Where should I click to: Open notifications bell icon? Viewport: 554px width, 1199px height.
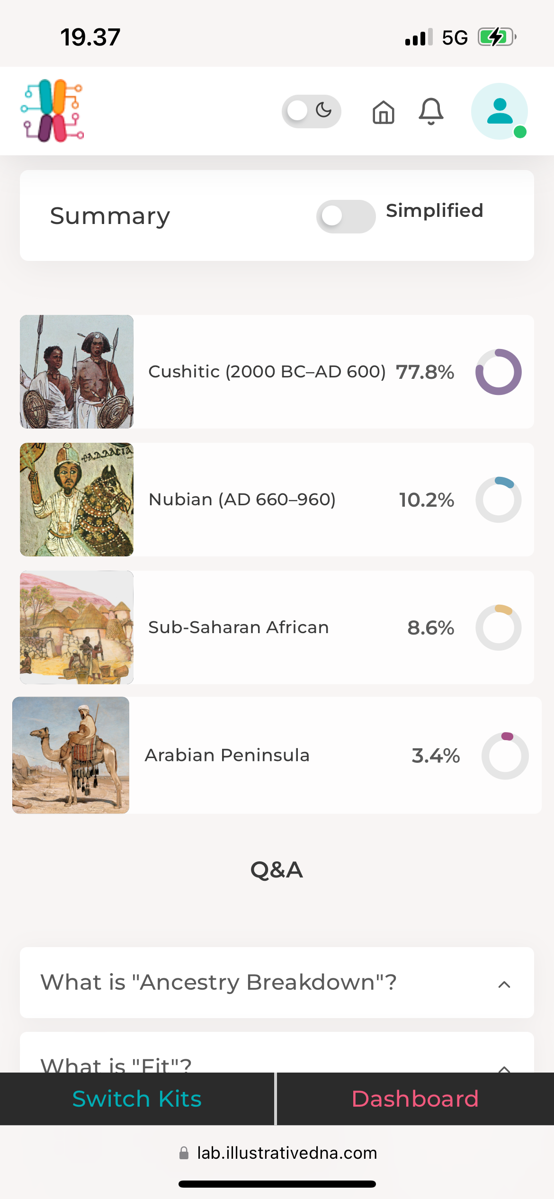click(431, 112)
